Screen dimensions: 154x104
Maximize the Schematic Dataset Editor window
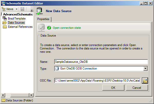pyautogui.click(x=146, y=3)
